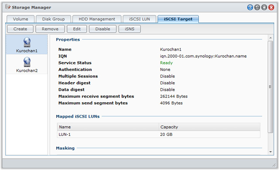Maximize Storage Manager with the plus button
Image resolution: width=279 pixels, height=170 pixels.
coord(264,7)
